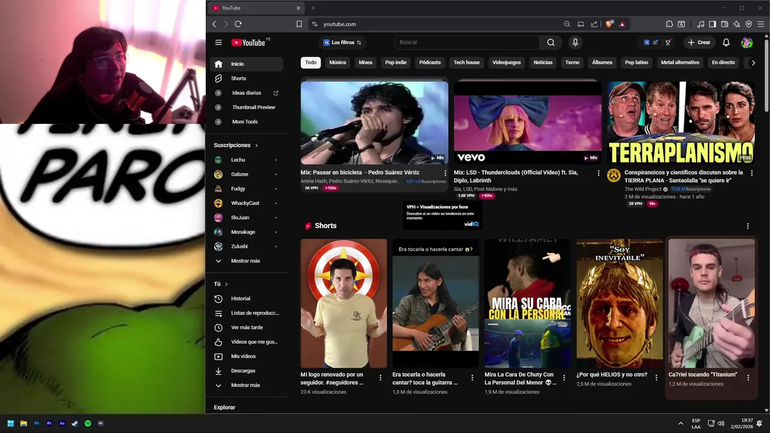Click the search magnifier button

coord(551,42)
